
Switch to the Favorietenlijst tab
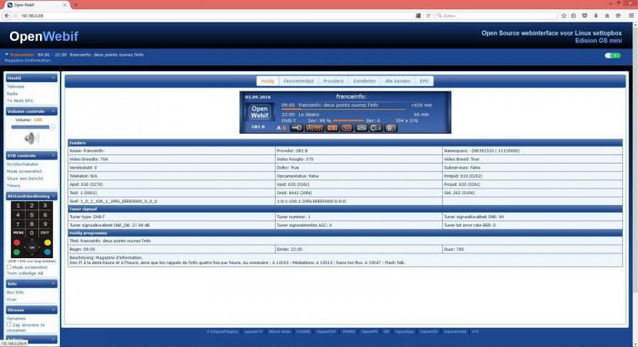pyautogui.click(x=297, y=81)
